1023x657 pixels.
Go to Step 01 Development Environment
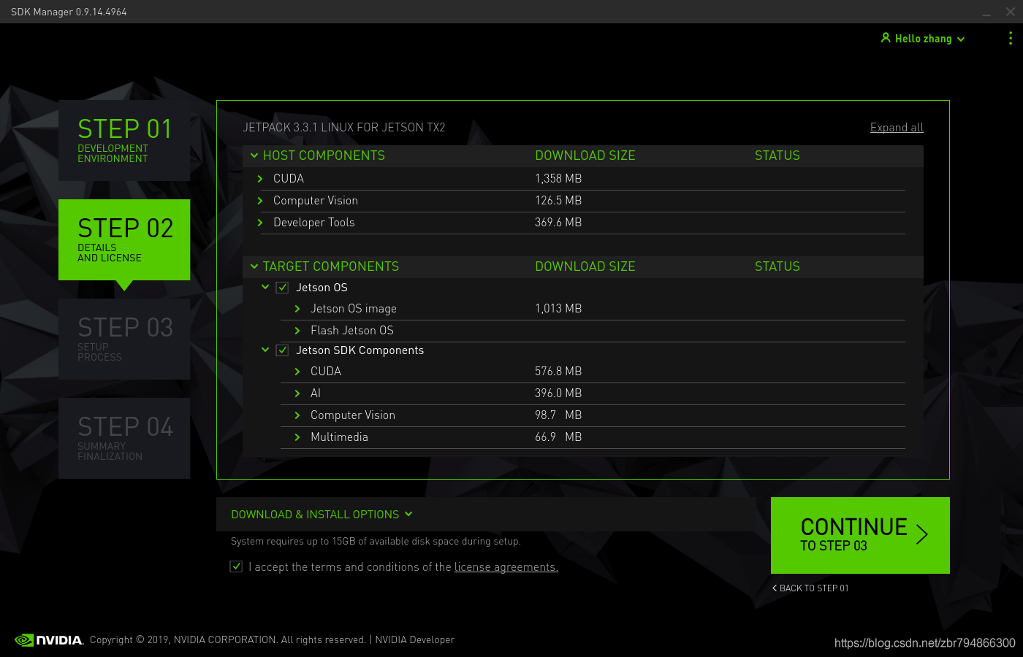point(124,140)
